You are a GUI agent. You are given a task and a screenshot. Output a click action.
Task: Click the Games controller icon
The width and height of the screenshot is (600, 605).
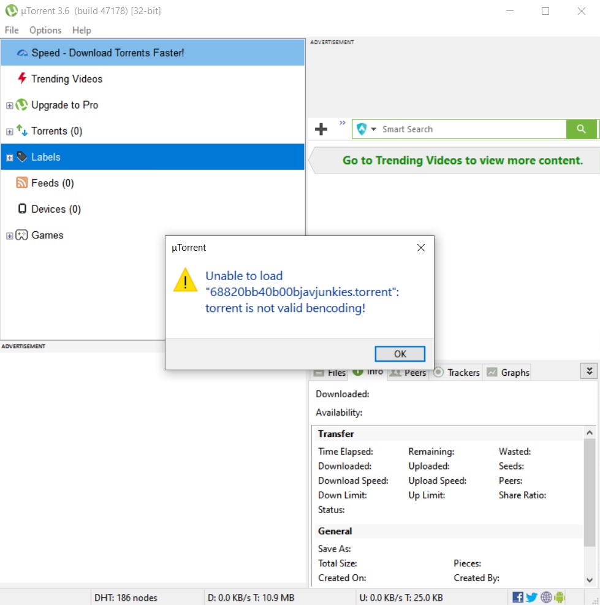point(21,235)
